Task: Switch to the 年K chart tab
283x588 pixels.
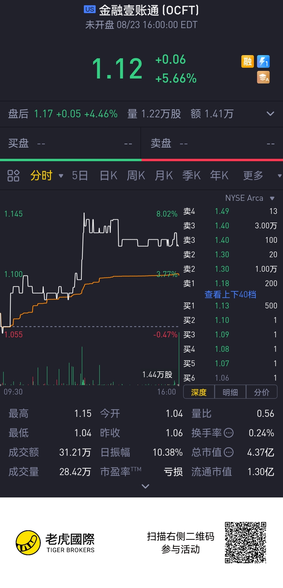Action: [x=219, y=176]
